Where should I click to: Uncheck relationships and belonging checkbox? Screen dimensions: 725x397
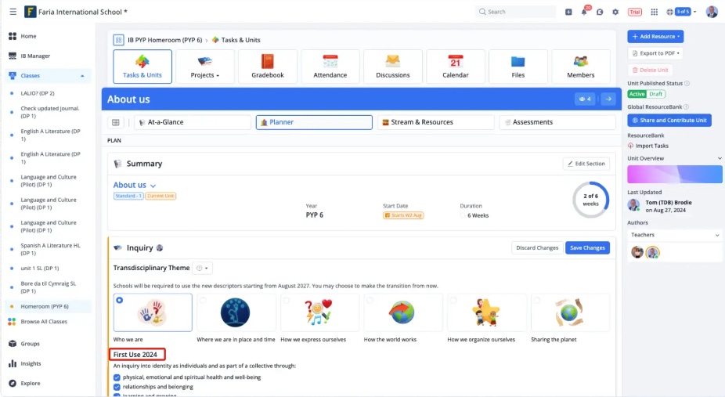117,388
